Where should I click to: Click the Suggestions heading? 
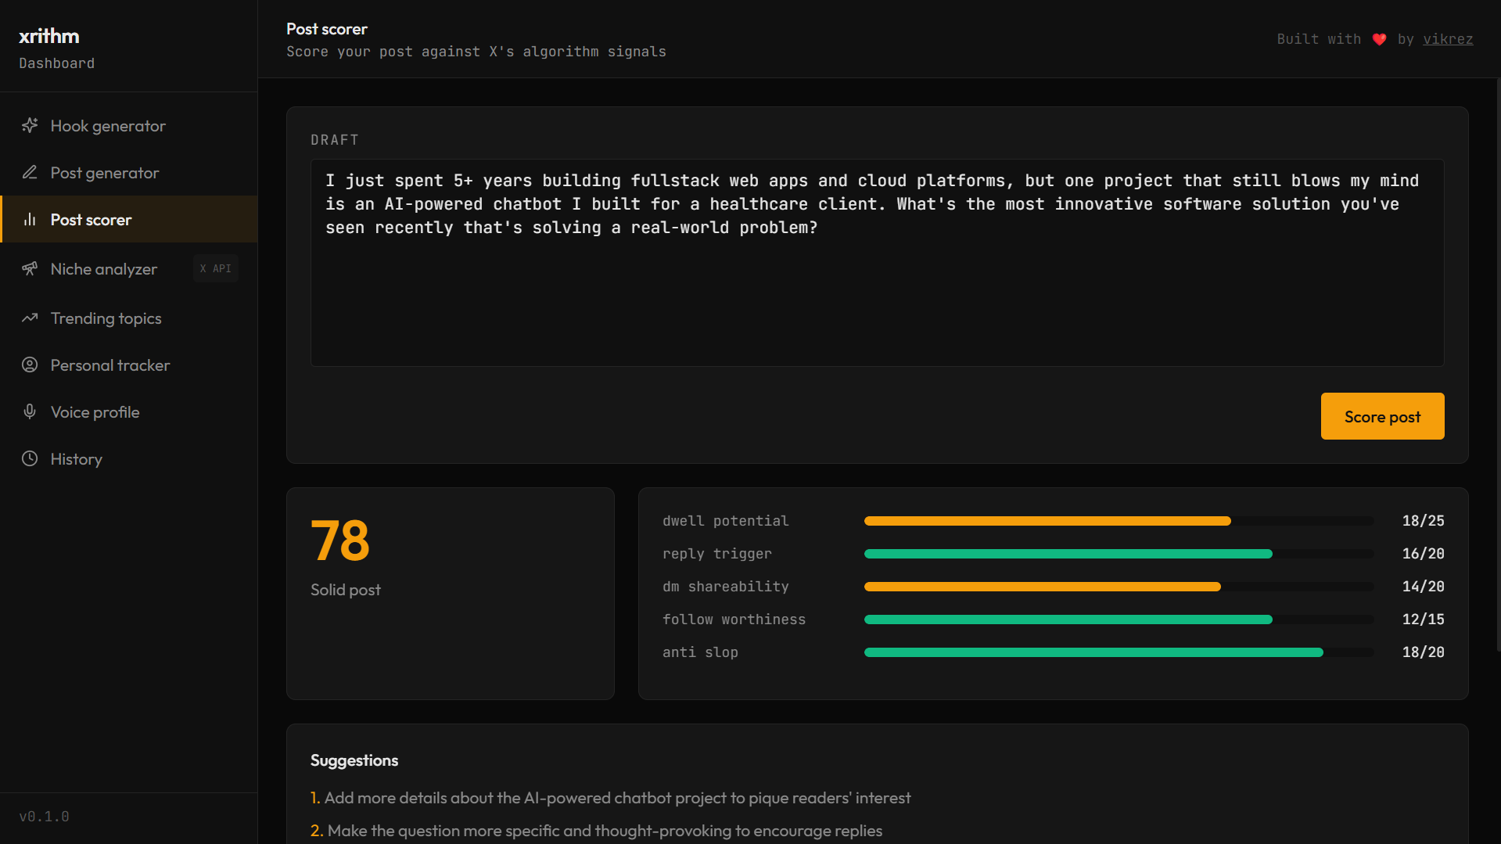tap(354, 760)
